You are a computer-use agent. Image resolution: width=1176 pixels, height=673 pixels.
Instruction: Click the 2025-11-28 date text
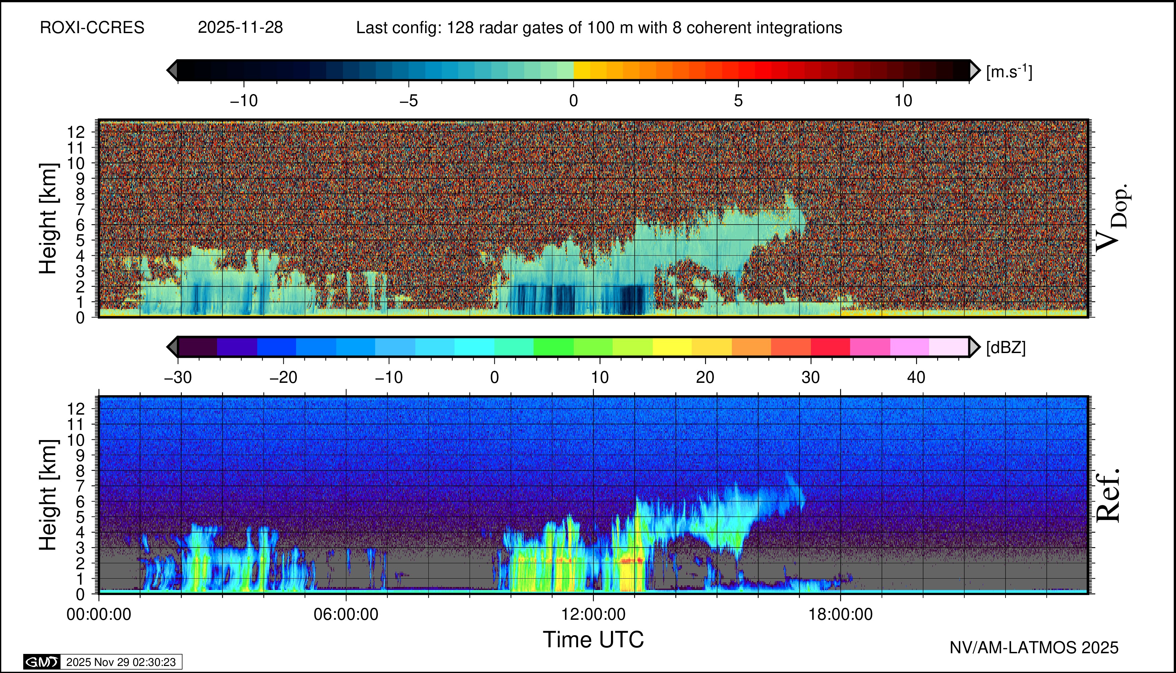[240, 28]
